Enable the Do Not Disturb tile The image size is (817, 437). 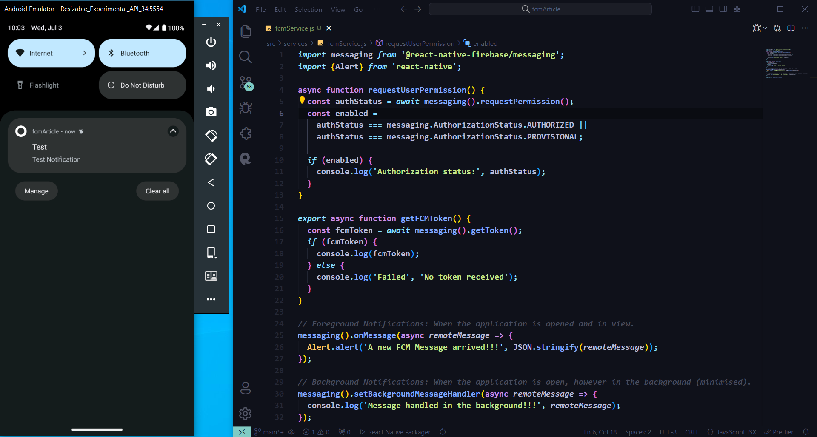[142, 85]
